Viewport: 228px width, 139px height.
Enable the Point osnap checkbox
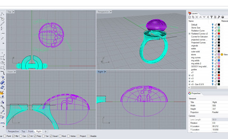[5, 136]
